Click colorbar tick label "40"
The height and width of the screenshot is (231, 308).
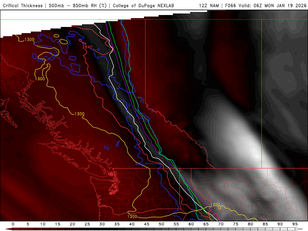pos(132,224)
